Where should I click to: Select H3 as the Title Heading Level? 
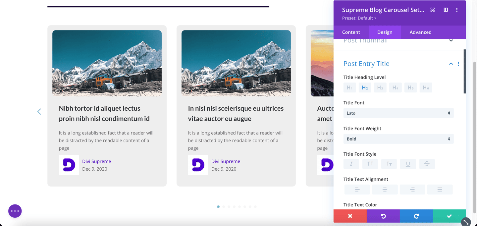point(380,87)
